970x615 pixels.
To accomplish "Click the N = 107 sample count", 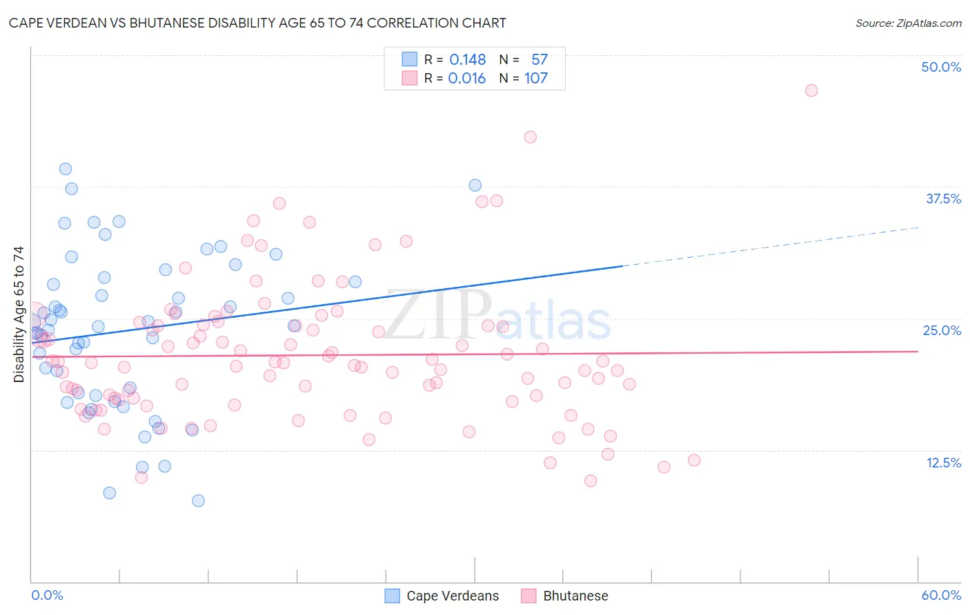I will 524,78.
